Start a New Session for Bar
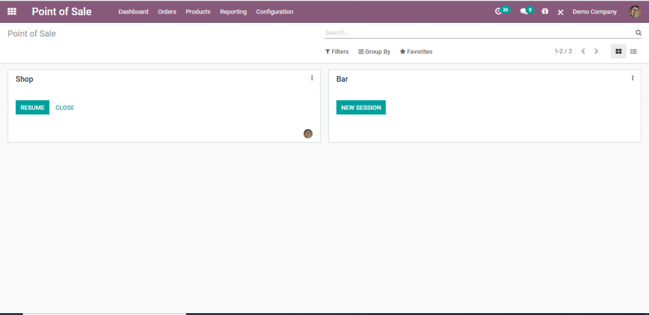The width and height of the screenshot is (649, 315). coord(361,107)
